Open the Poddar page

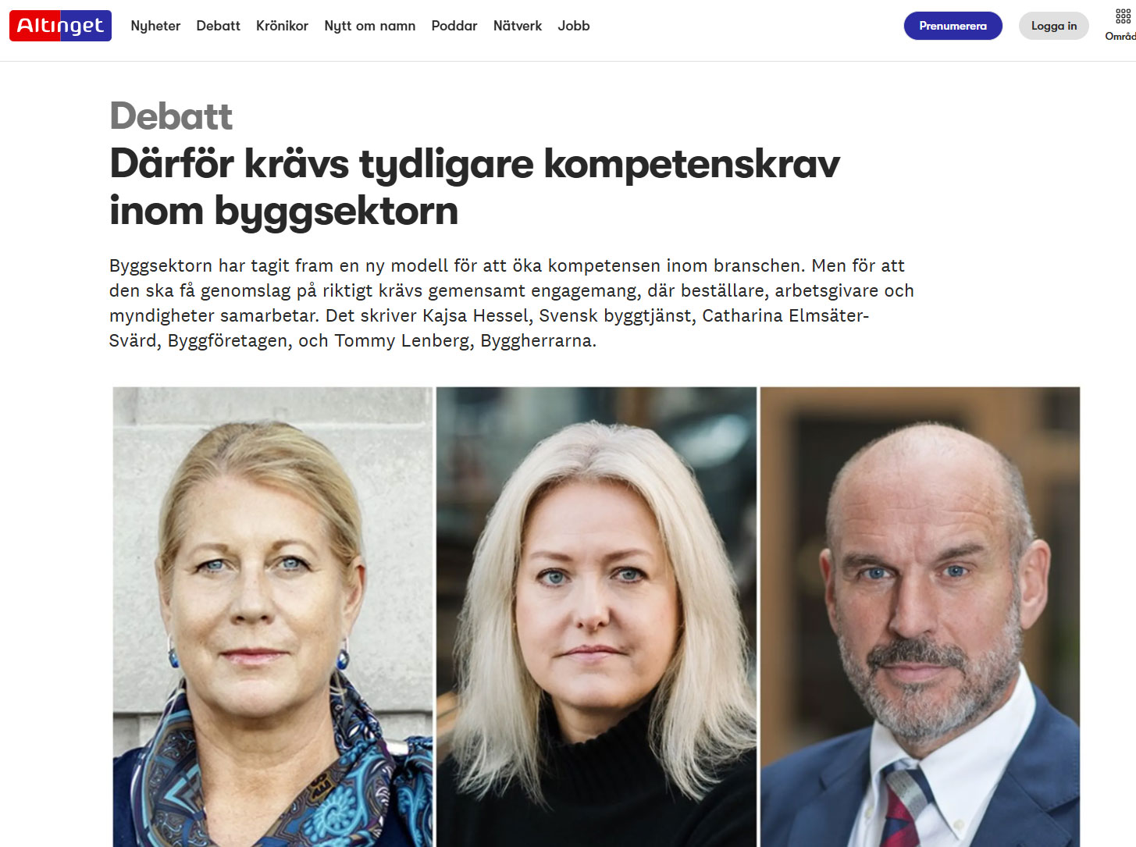click(x=454, y=26)
